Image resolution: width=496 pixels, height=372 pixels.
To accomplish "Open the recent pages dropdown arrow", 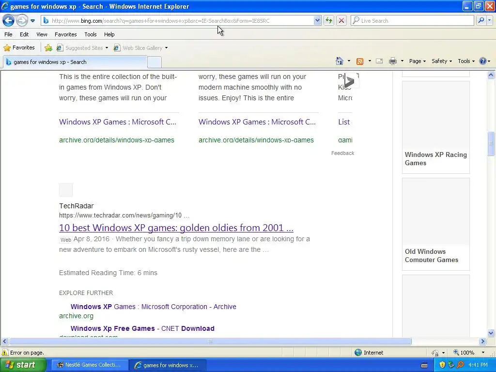I will coord(32,21).
